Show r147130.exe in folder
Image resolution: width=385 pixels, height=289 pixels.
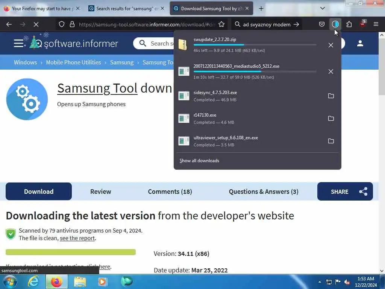331,119
